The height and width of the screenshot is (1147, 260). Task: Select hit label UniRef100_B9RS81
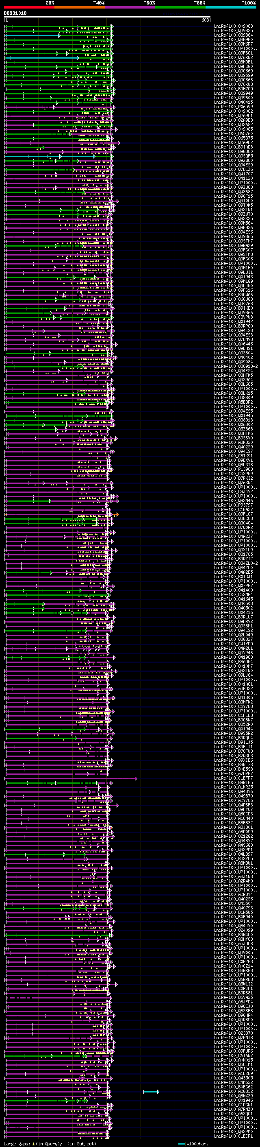tap(233, 993)
